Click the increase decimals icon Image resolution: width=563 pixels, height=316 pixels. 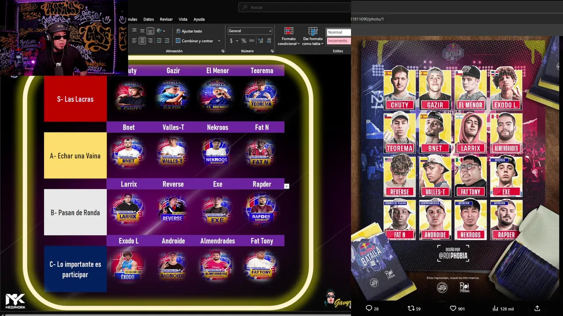coord(261,41)
